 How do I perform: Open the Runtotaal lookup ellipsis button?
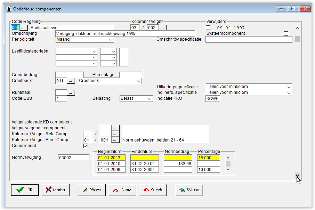click(x=71, y=92)
